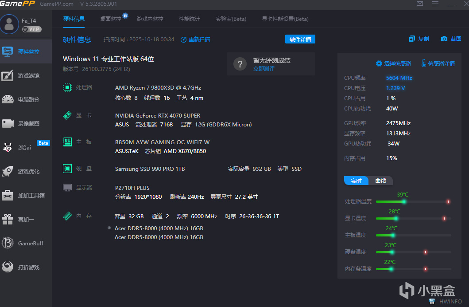
Task: Click the 显卡温度 28℃ slider
Action: pyautogui.click(x=413, y=218)
